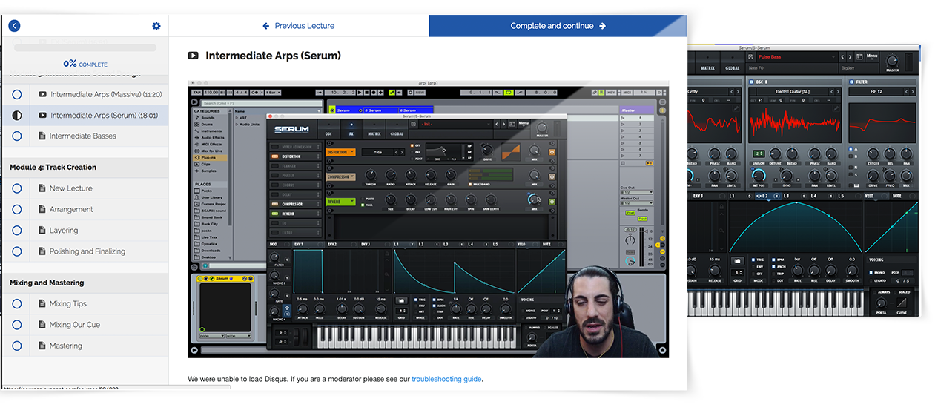Toggle TRIG mode checkbox in right Serum window
This screenshot has width=938, height=416.
point(753,260)
